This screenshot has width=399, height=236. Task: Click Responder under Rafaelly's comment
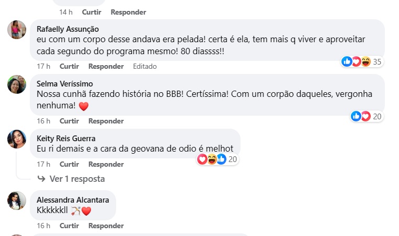[x=106, y=67]
